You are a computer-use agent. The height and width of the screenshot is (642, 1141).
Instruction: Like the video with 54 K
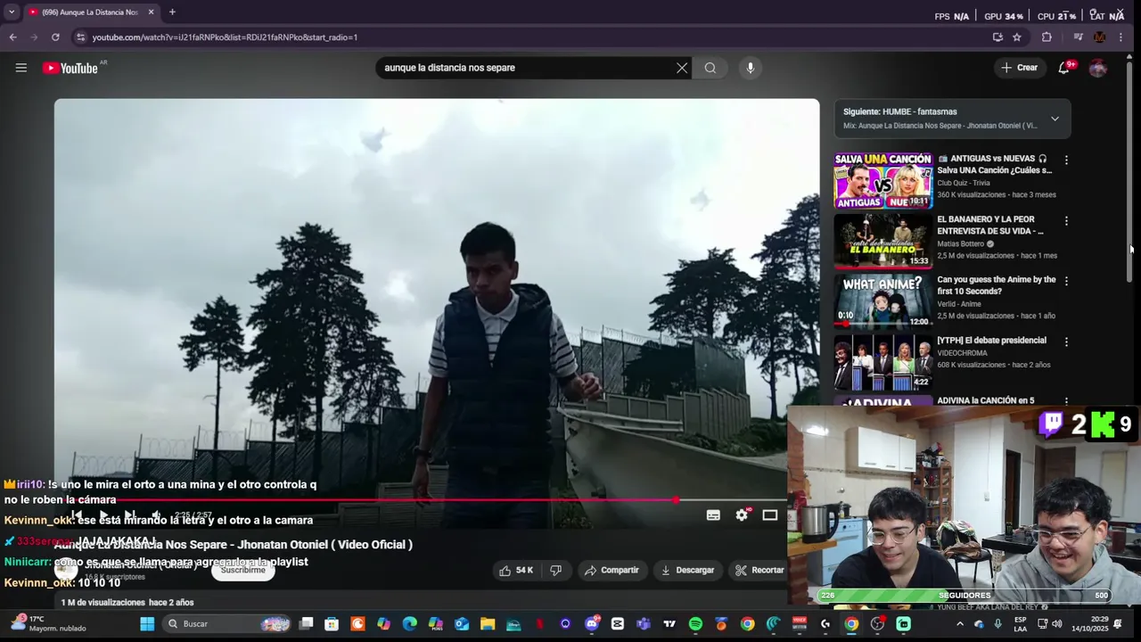pos(516,571)
